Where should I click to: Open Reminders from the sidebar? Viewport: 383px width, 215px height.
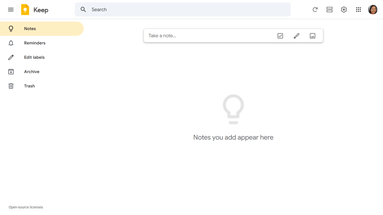[34, 43]
